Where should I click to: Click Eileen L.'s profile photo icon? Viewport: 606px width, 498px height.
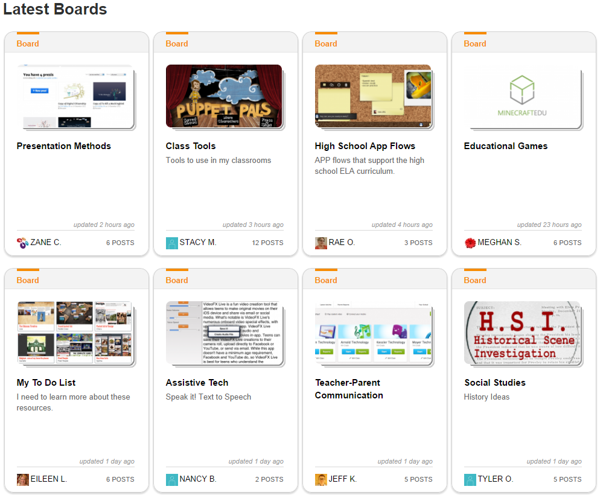22,479
